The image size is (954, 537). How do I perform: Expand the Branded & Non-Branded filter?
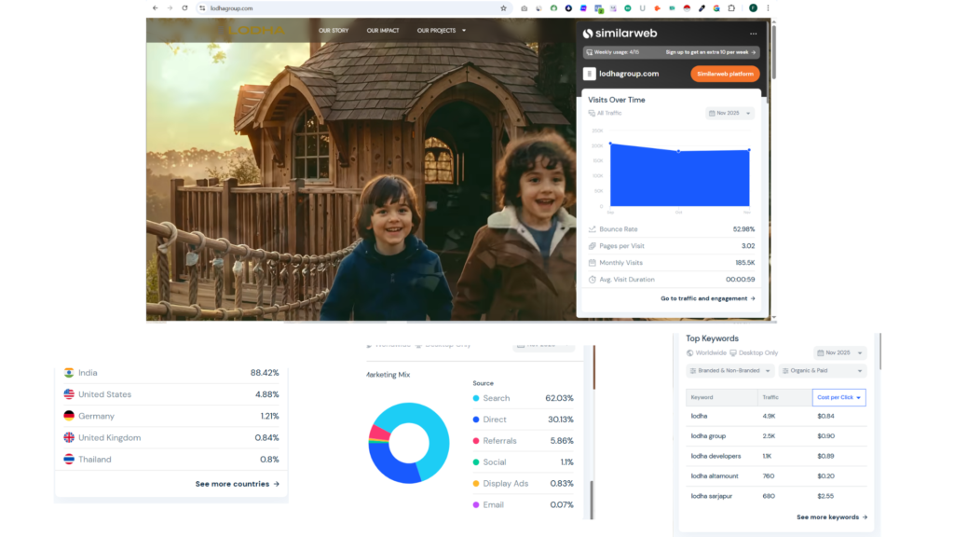729,370
